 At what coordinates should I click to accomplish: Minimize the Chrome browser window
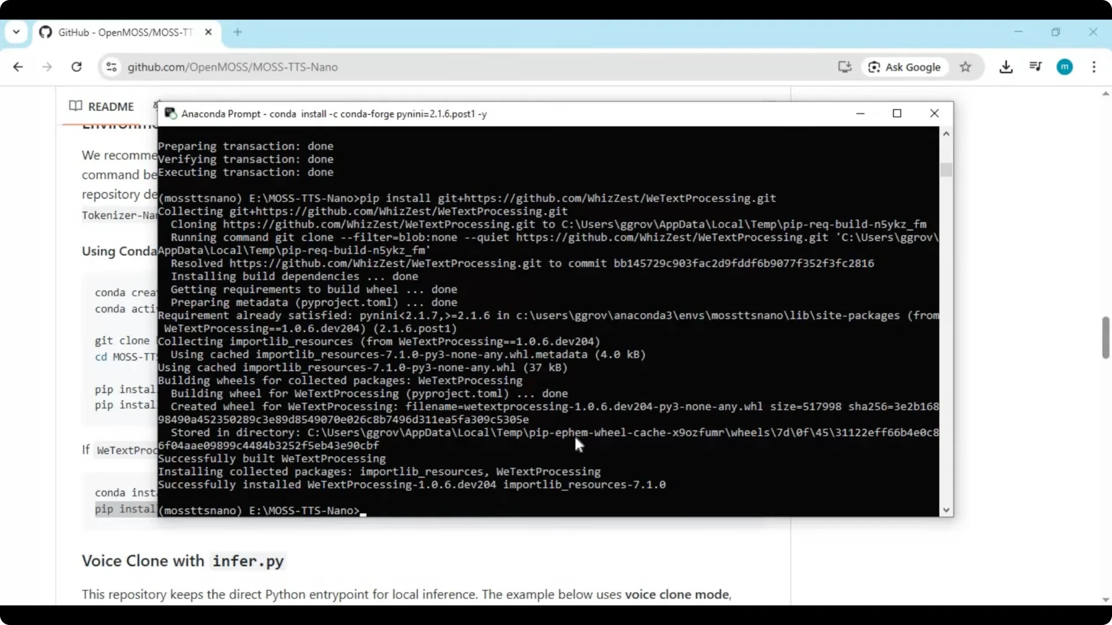[1018, 32]
